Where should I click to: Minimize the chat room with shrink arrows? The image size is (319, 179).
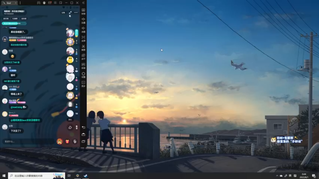70,13
